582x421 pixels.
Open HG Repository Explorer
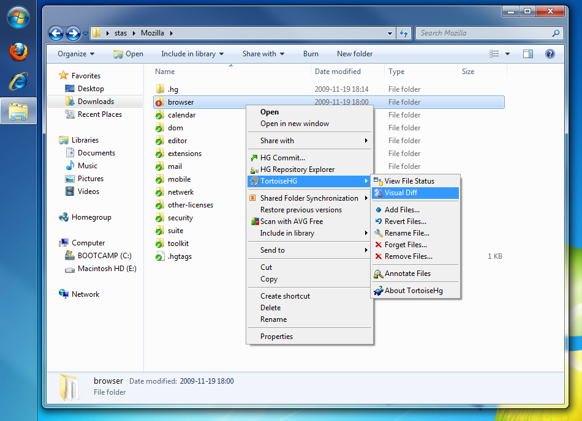297,170
